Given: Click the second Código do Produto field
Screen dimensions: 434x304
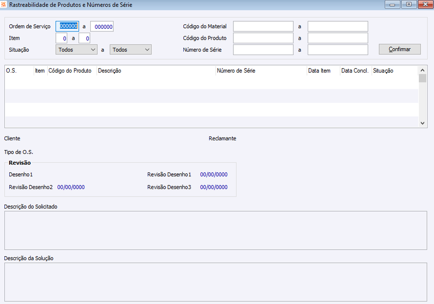Looking at the screenshot, I should (338, 38).
